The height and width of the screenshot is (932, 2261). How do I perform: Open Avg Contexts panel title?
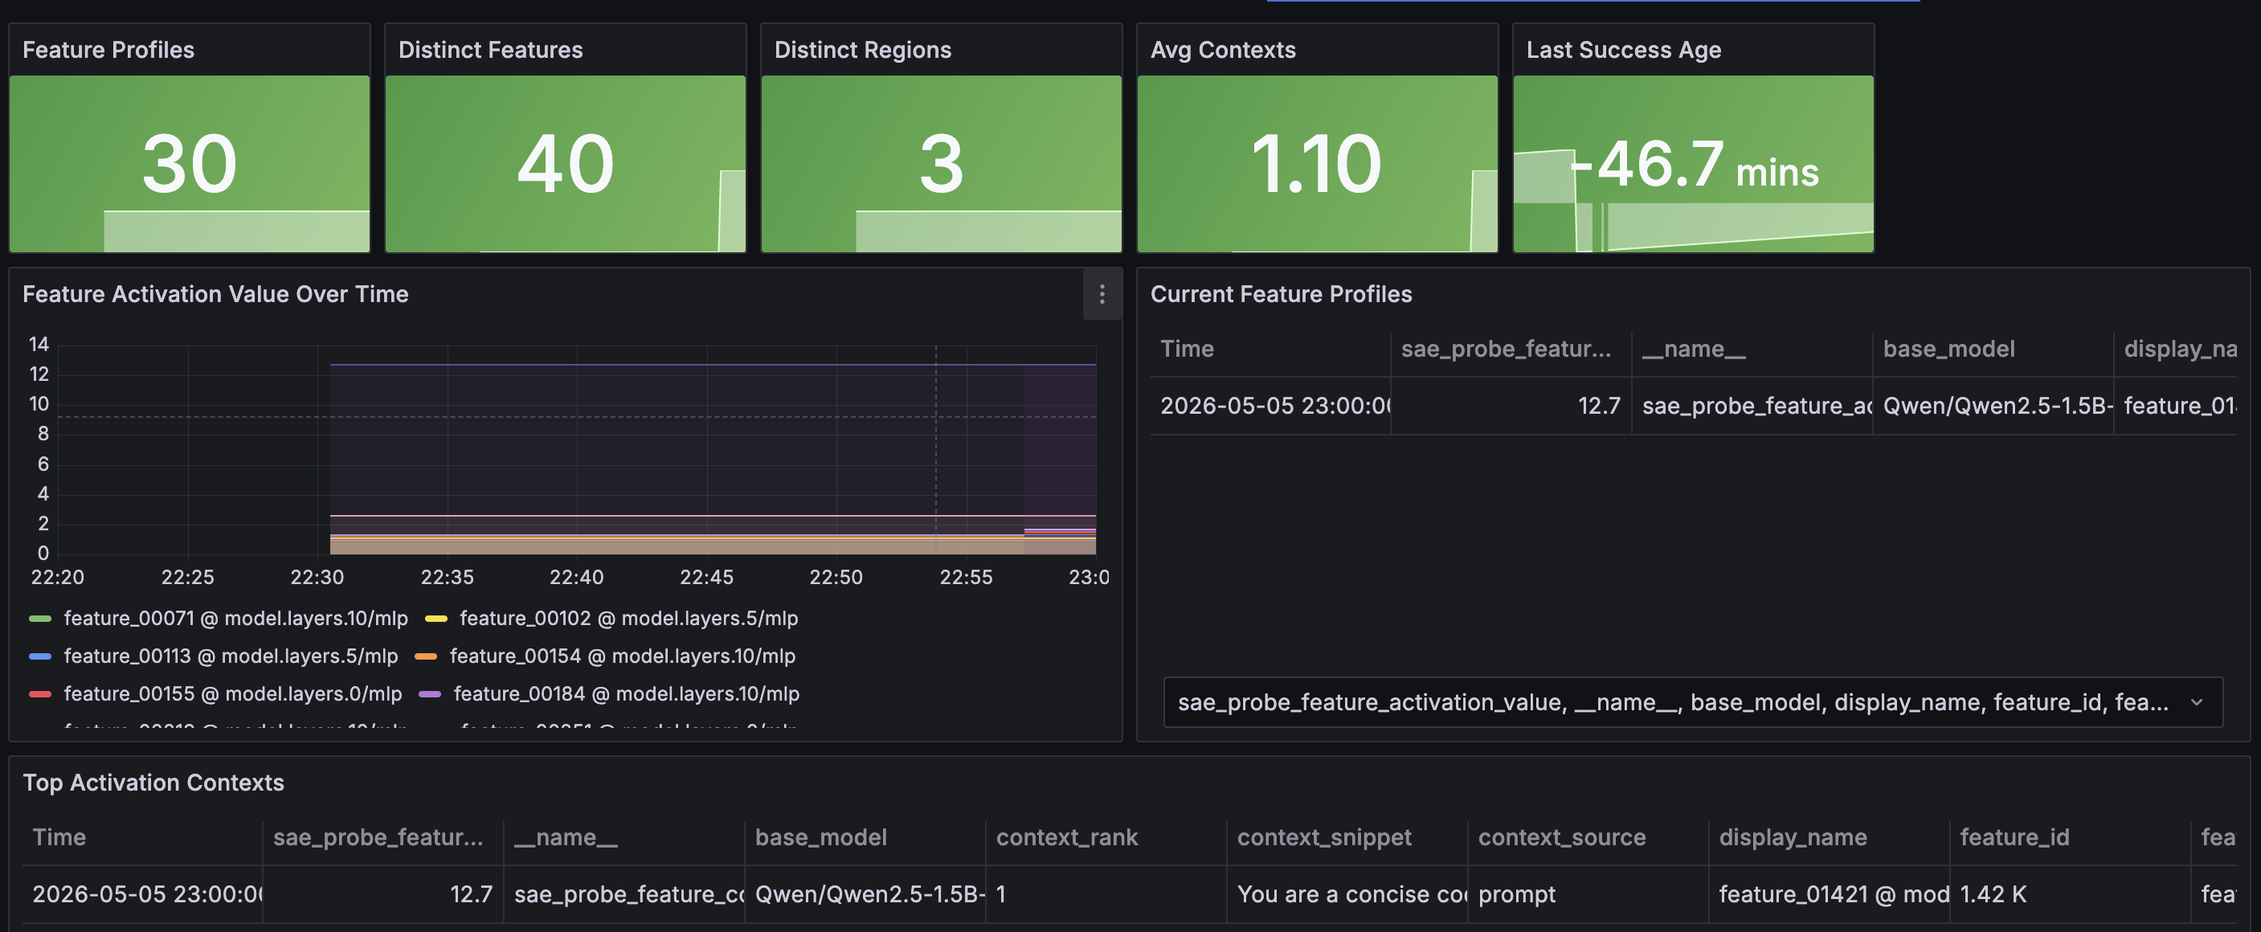coord(1223,50)
